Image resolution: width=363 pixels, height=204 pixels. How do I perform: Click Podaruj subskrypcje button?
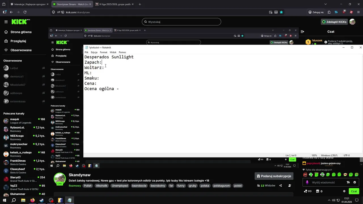tap(274, 176)
